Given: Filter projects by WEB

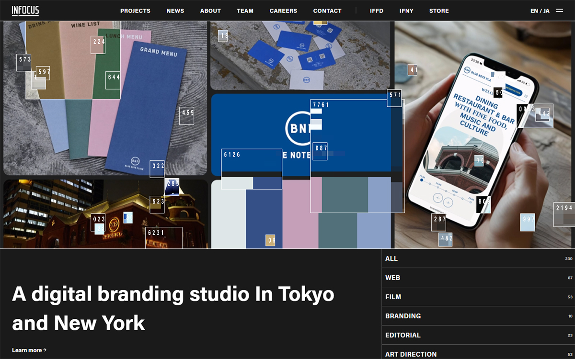Looking at the screenshot, I should pos(392,278).
